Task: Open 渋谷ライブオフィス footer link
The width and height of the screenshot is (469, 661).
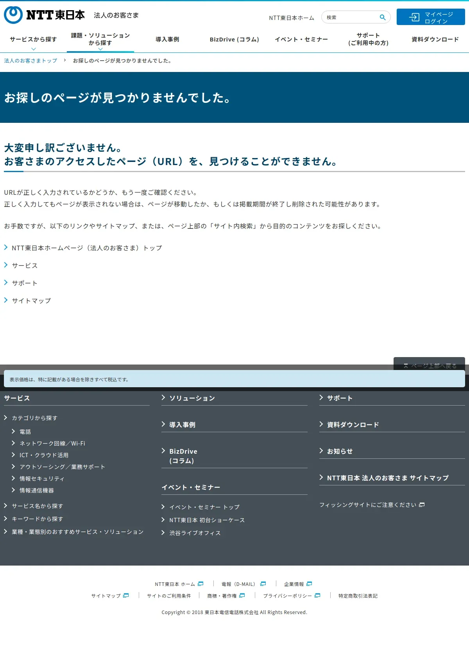Action: point(195,533)
